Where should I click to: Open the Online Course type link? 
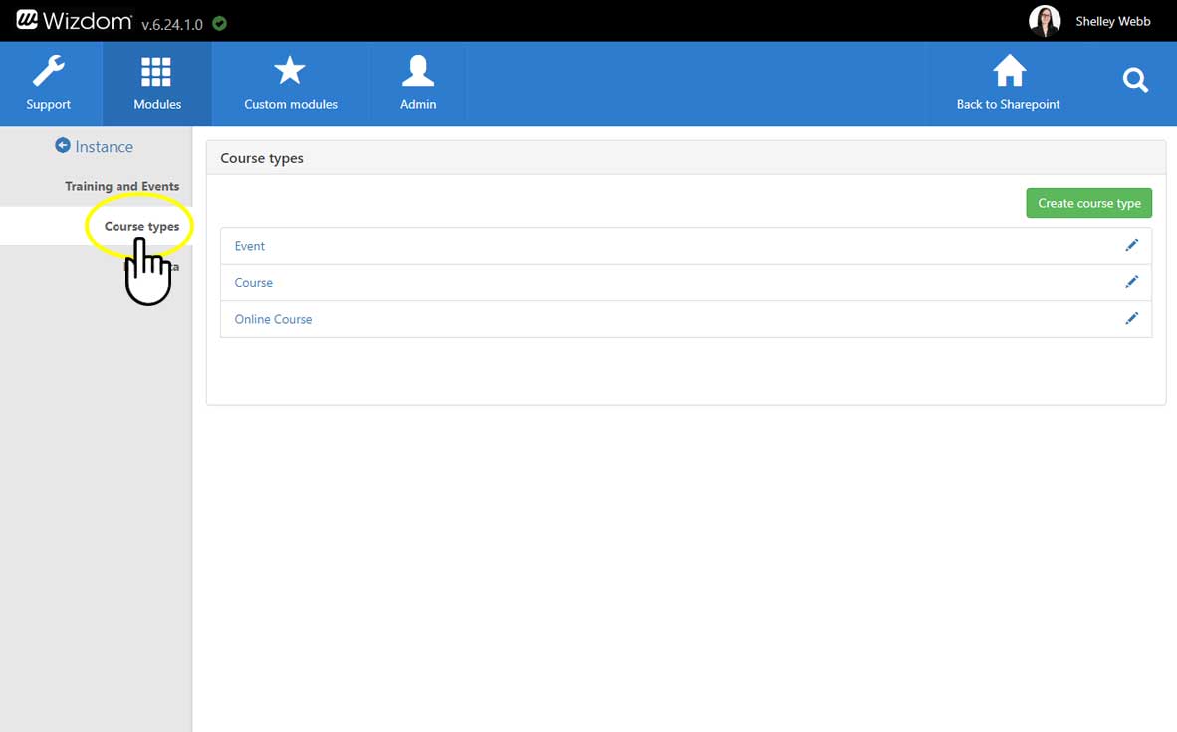(273, 319)
